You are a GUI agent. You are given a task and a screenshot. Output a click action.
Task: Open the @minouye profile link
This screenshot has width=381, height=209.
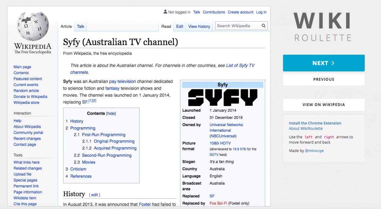[314, 151]
